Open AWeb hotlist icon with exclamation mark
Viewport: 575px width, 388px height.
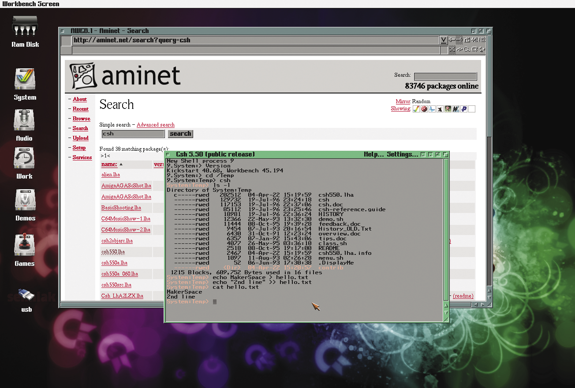[x=482, y=40]
